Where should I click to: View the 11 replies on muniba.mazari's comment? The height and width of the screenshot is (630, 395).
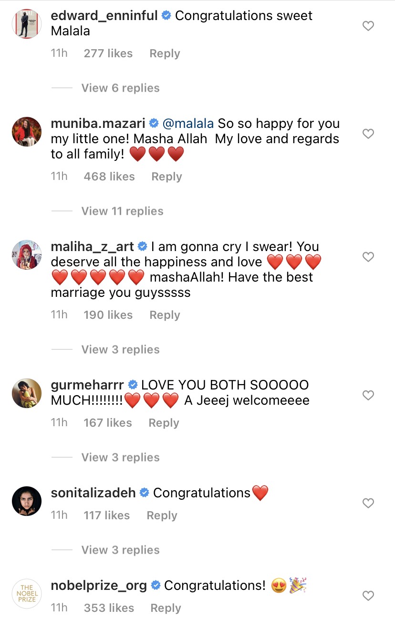tap(122, 210)
